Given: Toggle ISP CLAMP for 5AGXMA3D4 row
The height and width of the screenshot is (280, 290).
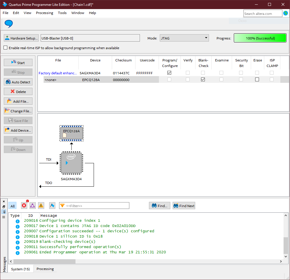Looking at the screenshot, I should (x=272, y=73).
